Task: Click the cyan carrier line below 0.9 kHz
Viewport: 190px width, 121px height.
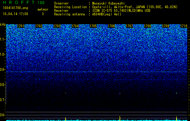Action: pyautogui.click(x=97, y=72)
